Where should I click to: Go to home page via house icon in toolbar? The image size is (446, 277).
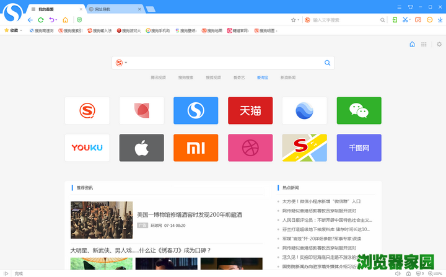(65, 20)
